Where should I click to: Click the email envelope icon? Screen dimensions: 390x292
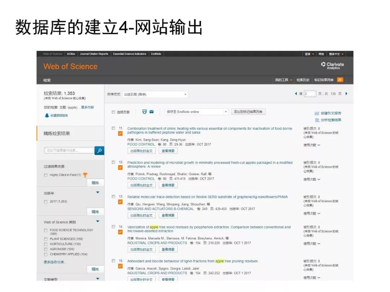pos(151,112)
